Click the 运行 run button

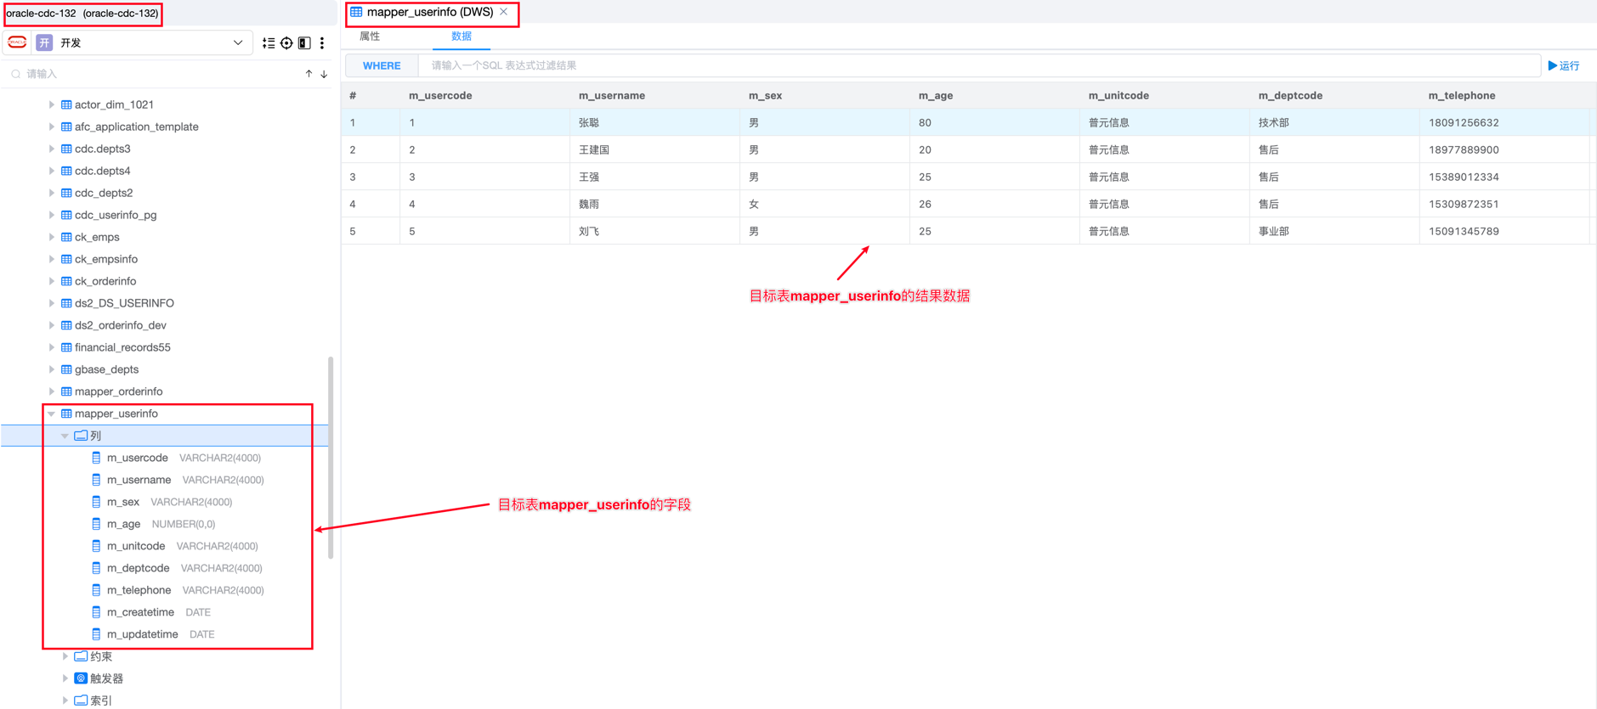(x=1564, y=65)
